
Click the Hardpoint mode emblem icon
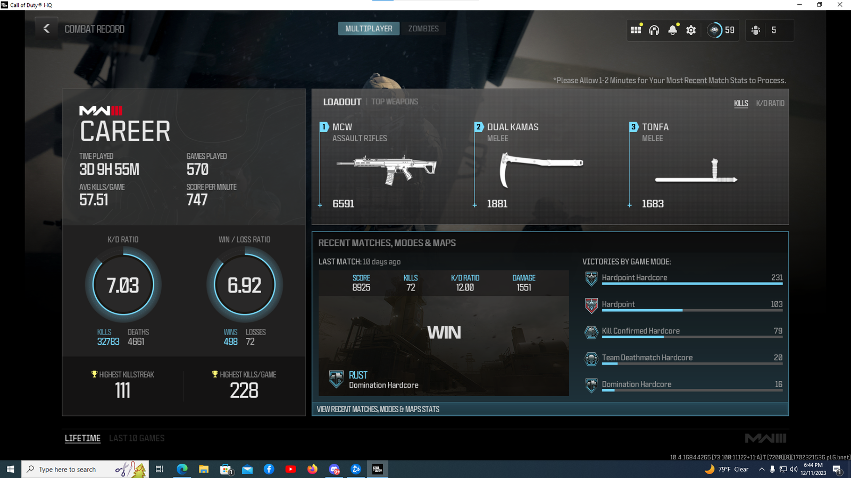591,305
